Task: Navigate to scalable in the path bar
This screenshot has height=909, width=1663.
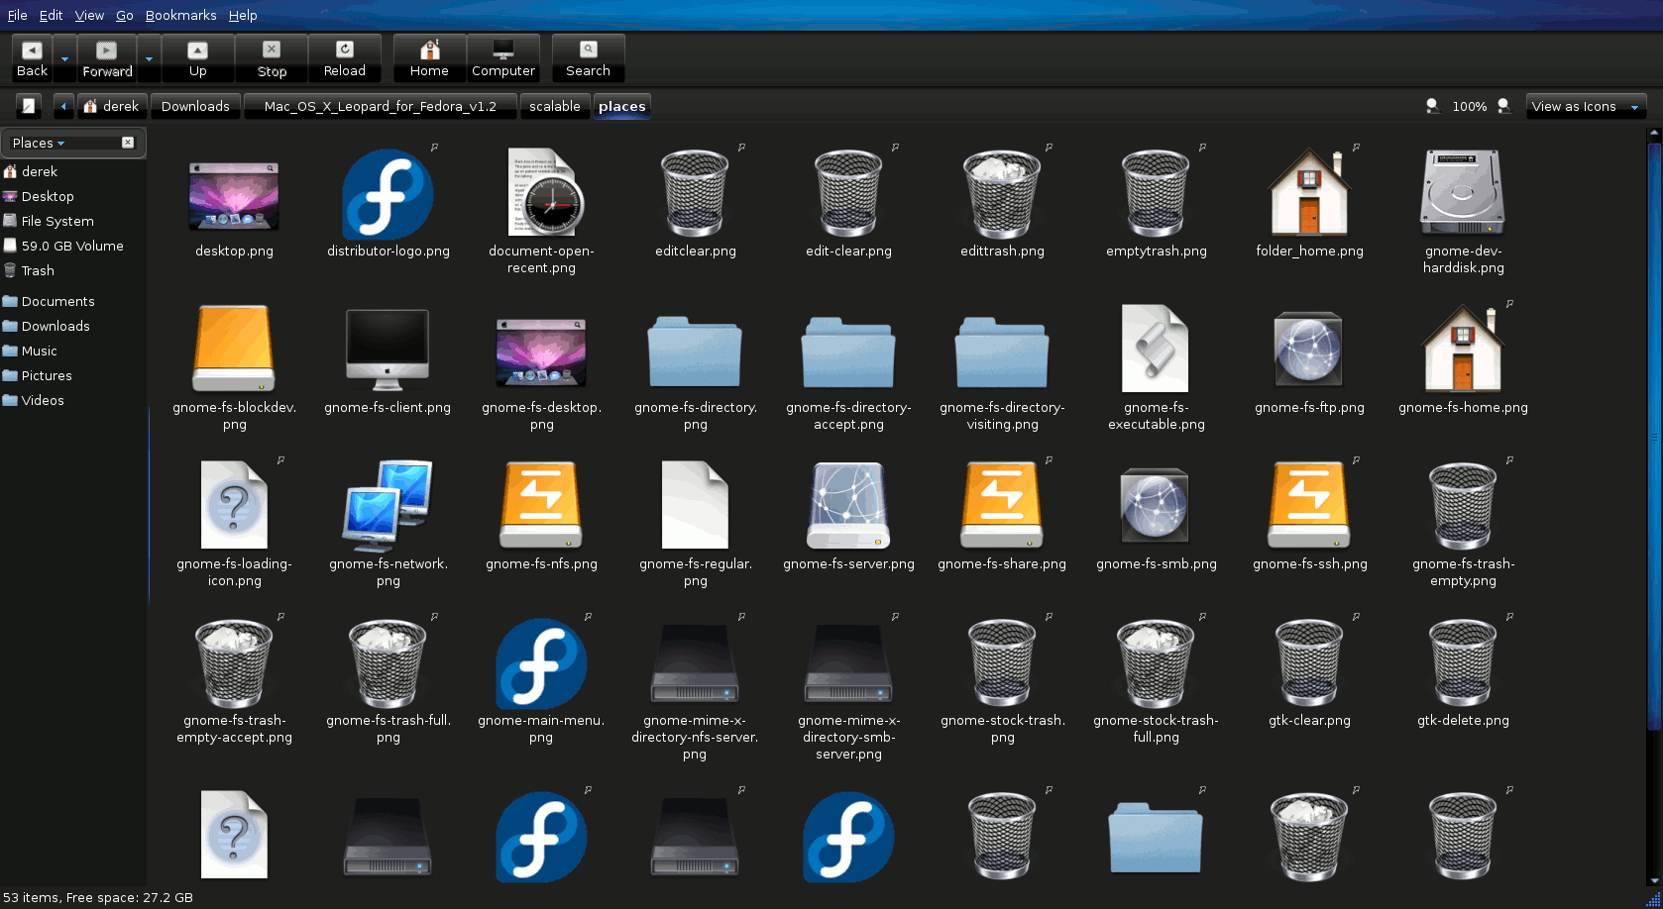Action: point(555,106)
